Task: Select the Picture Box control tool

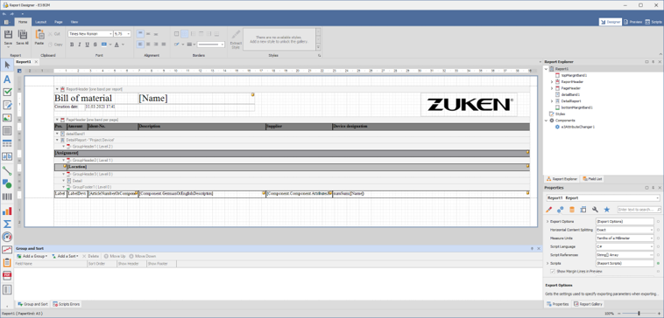Action: point(7,118)
